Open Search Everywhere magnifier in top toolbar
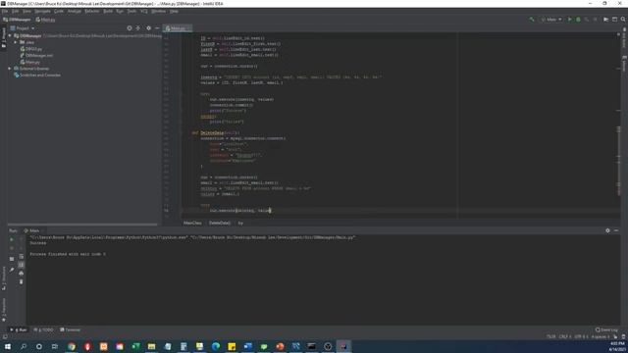Image resolution: width=628 pixels, height=353 pixels. [623, 20]
